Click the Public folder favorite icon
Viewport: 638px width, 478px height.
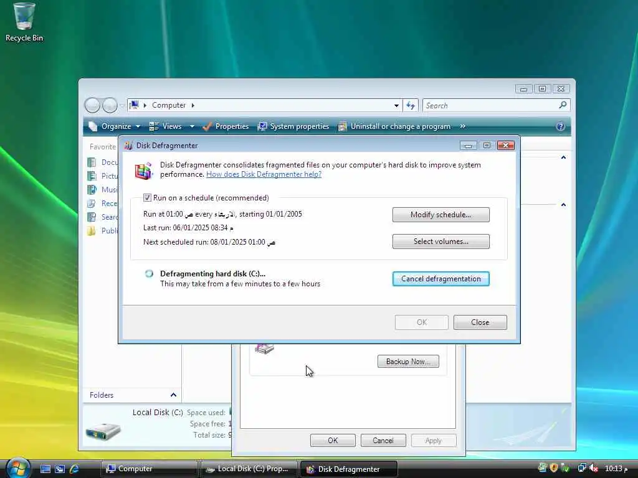point(92,231)
